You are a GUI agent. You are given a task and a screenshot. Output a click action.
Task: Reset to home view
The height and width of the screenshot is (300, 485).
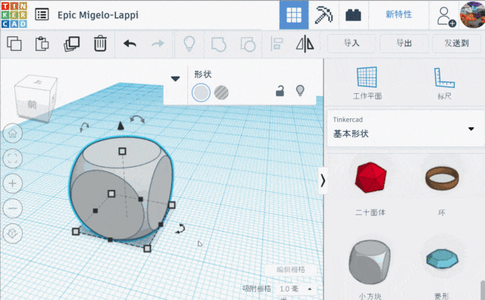(x=13, y=133)
